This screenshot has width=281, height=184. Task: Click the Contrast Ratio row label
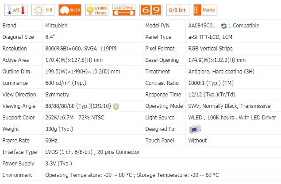click(x=162, y=83)
